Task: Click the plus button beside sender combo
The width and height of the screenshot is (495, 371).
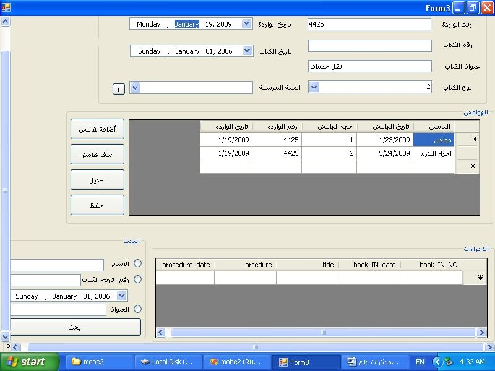Action: [x=118, y=89]
